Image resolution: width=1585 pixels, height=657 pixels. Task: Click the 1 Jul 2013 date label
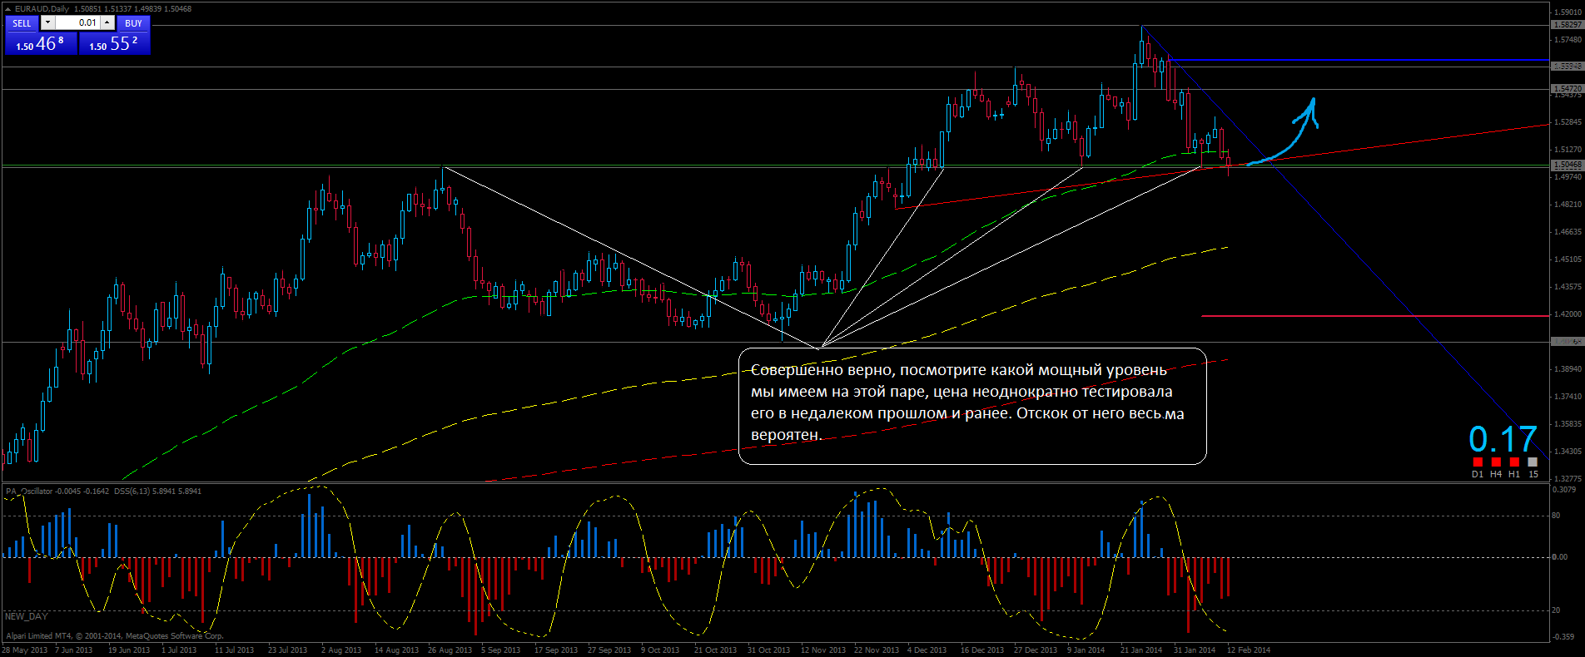[179, 650]
